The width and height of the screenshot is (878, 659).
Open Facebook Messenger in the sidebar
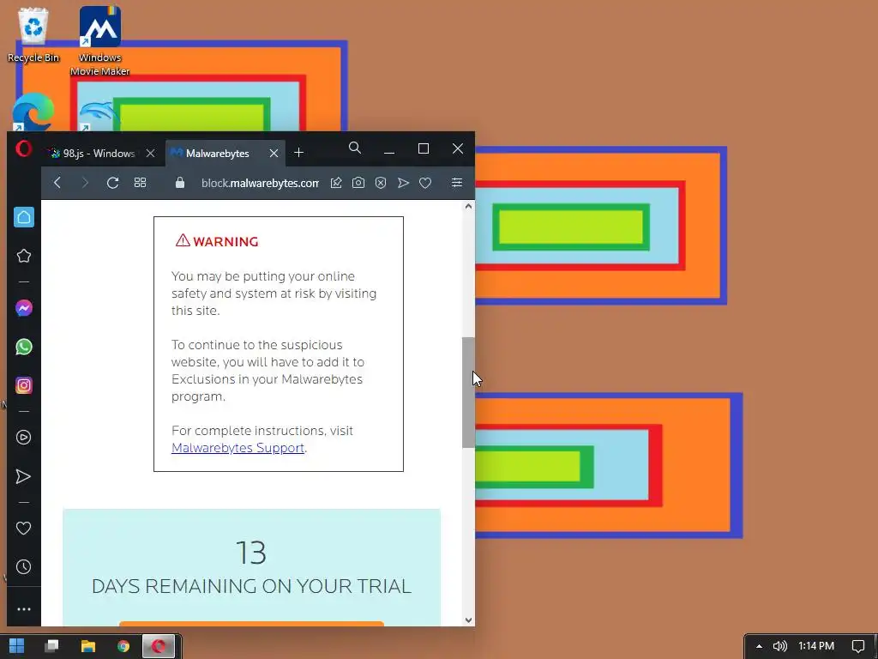click(23, 308)
